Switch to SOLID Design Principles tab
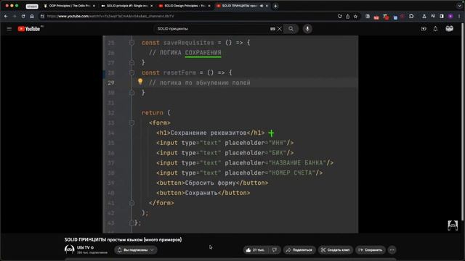 (x=185, y=6)
